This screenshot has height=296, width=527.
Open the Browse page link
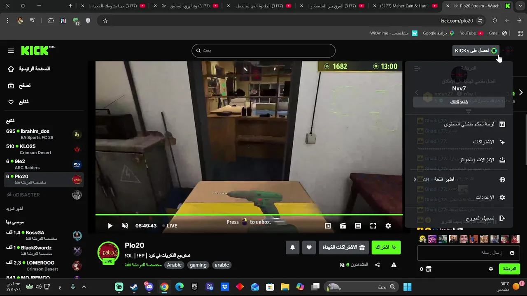(19, 86)
